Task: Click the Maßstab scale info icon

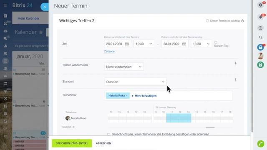Action: 73,127
